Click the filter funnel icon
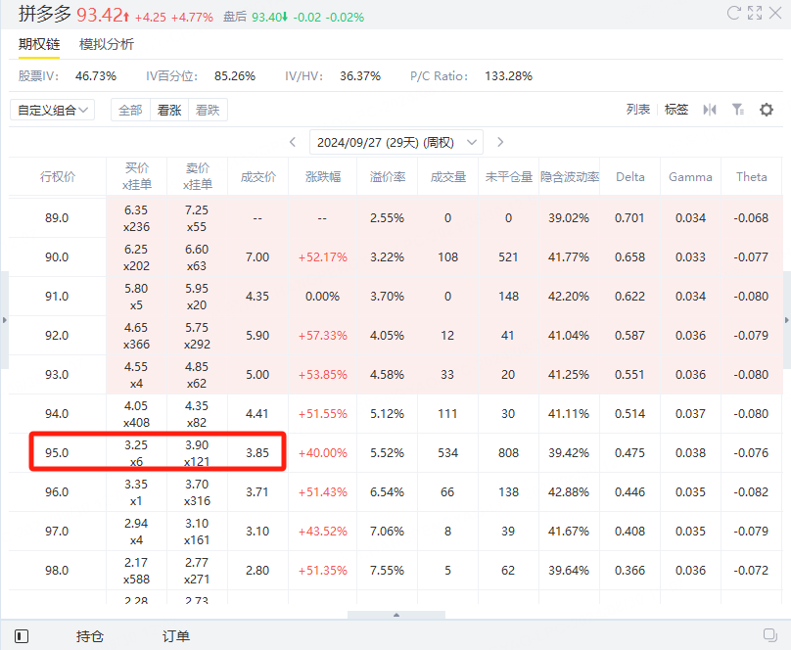The image size is (791, 650). click(x=738, y=110)
